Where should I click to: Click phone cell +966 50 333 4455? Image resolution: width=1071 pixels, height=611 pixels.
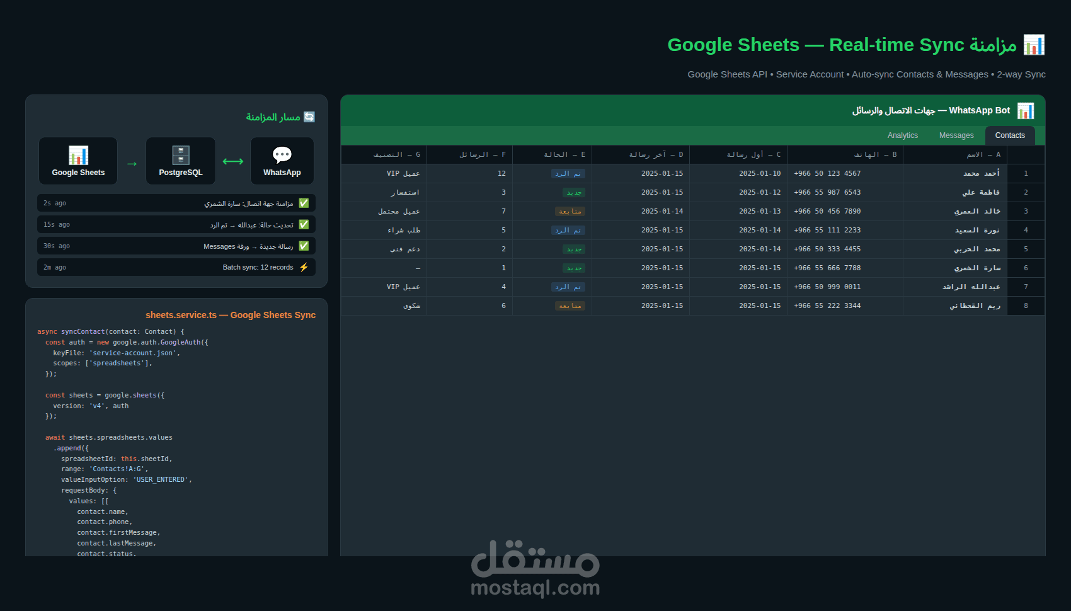pyautogui.click(x=845, y=249)
